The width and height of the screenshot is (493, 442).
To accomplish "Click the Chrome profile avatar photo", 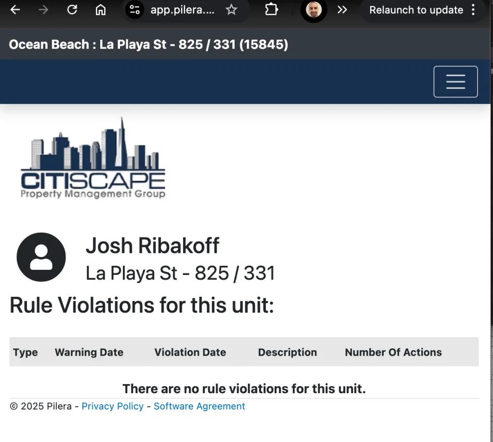I will 314,10.
